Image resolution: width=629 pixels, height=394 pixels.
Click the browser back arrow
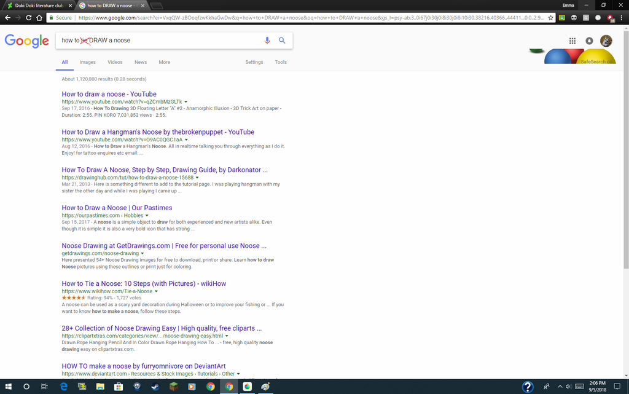pyautogui.click(x=7, y=18)
